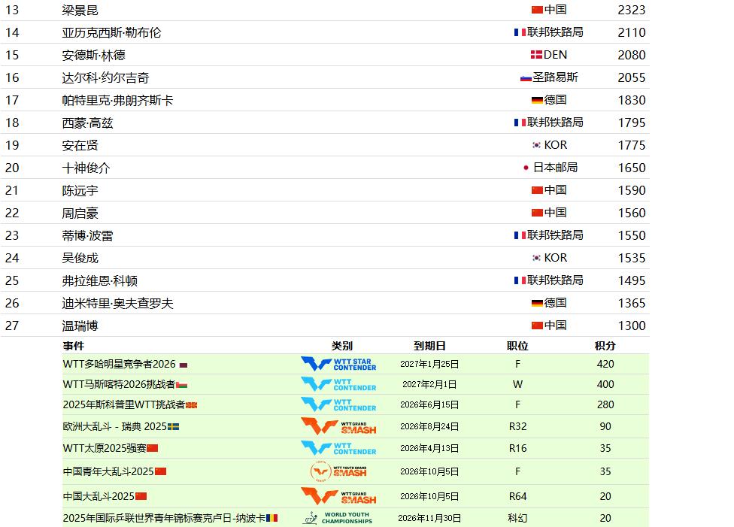Click Romania flag after 克卢日-纳波卡 event
Viewport: 734px width, 527px height.
(x=272, y=518)
